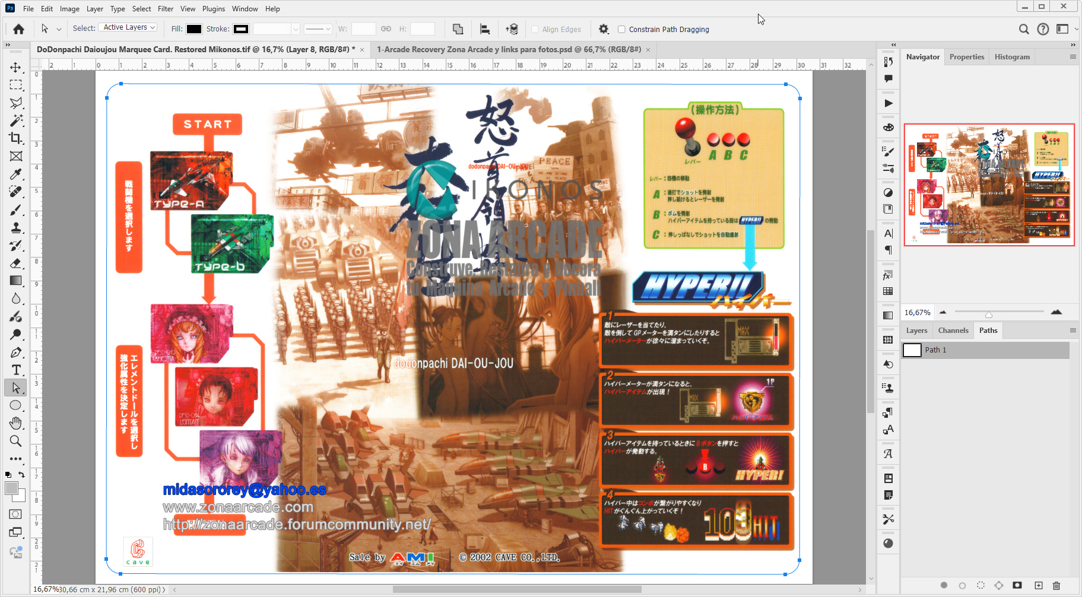This screenshot has width=1082, height=597.
Task: Select the Blur tool
Action: pyautogui.click(x=16, y=298)
